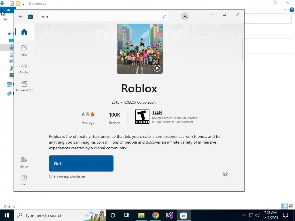This screenshot has width=295, height=221.
Task: Open user account profile icon
Action: [x=185, y=16]
